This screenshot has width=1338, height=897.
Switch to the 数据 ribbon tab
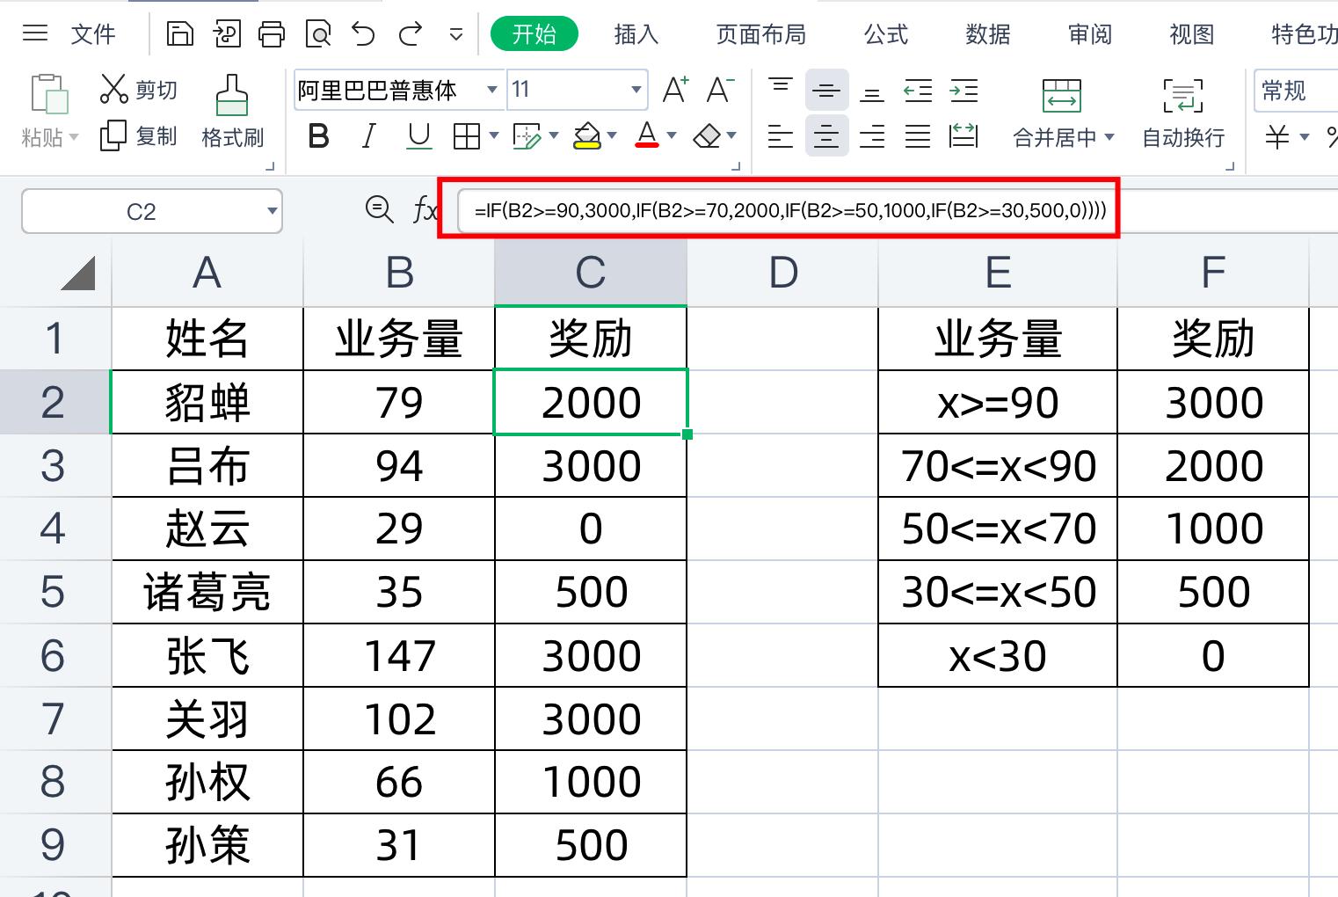[x=987, y=34]
